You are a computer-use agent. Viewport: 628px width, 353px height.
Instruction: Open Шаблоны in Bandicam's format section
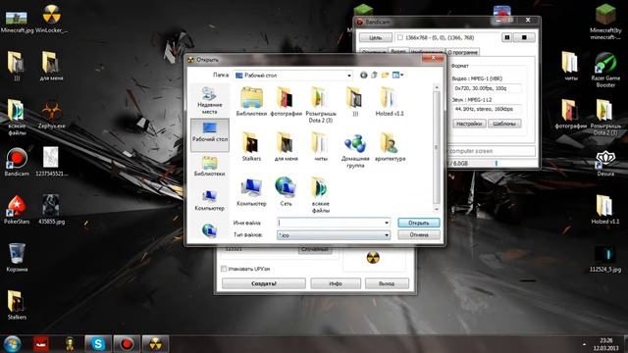(x=504, y=124)
